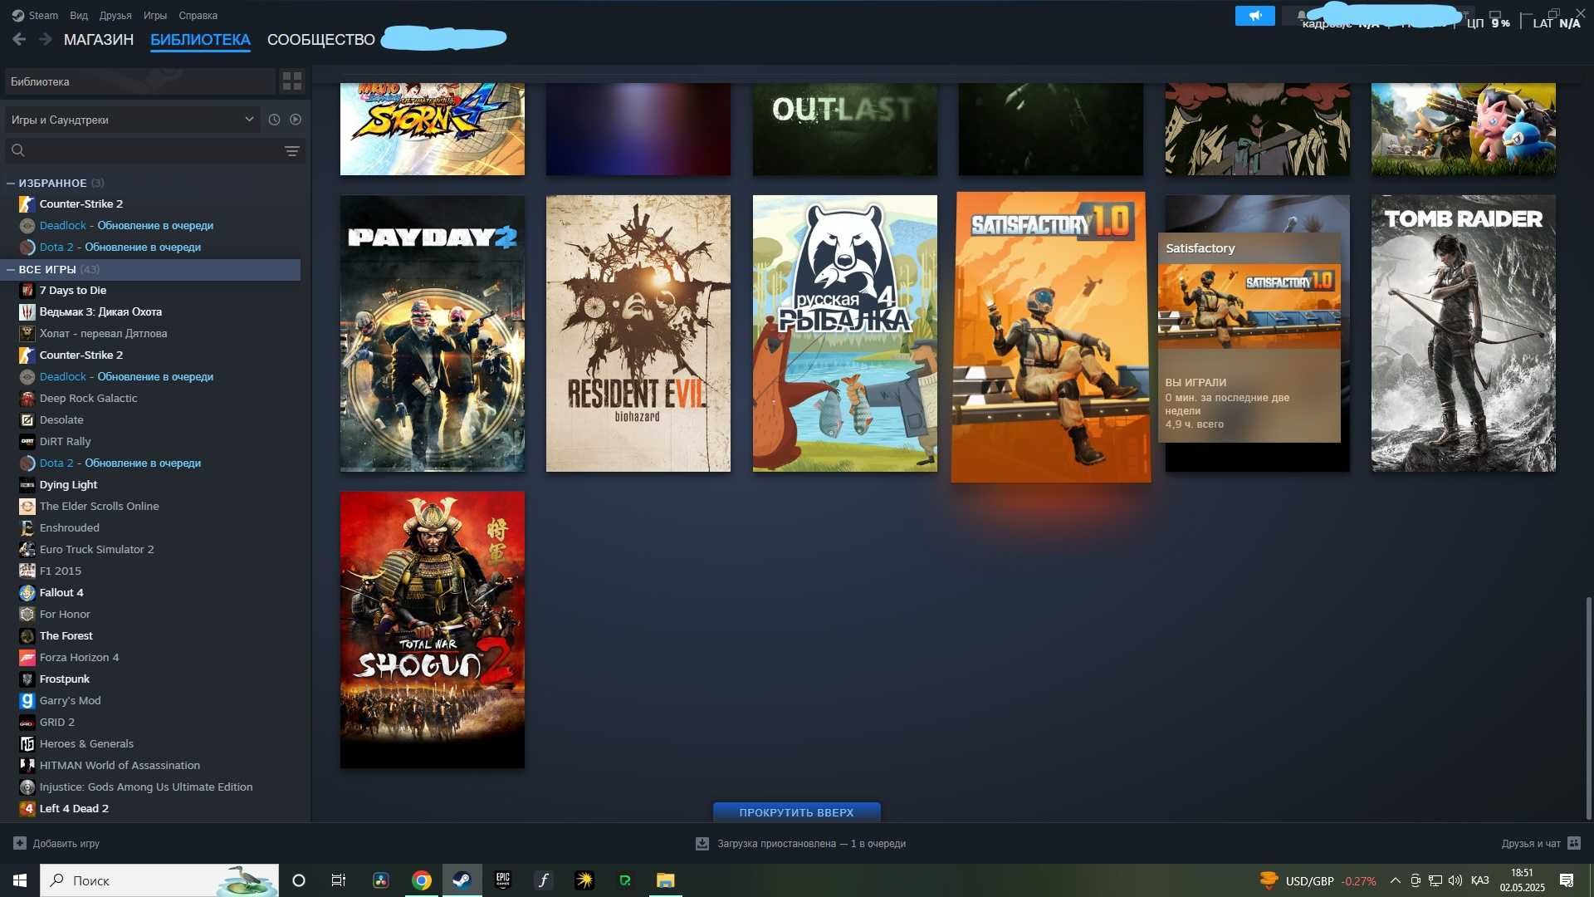
Task: Open the Игры menu
Action: pyautogui.click(x=155, y=15)
